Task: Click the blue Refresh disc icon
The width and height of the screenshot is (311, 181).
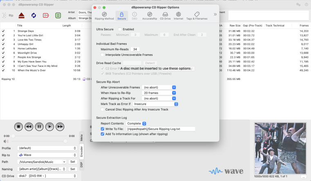Action: tap(34, 15)
